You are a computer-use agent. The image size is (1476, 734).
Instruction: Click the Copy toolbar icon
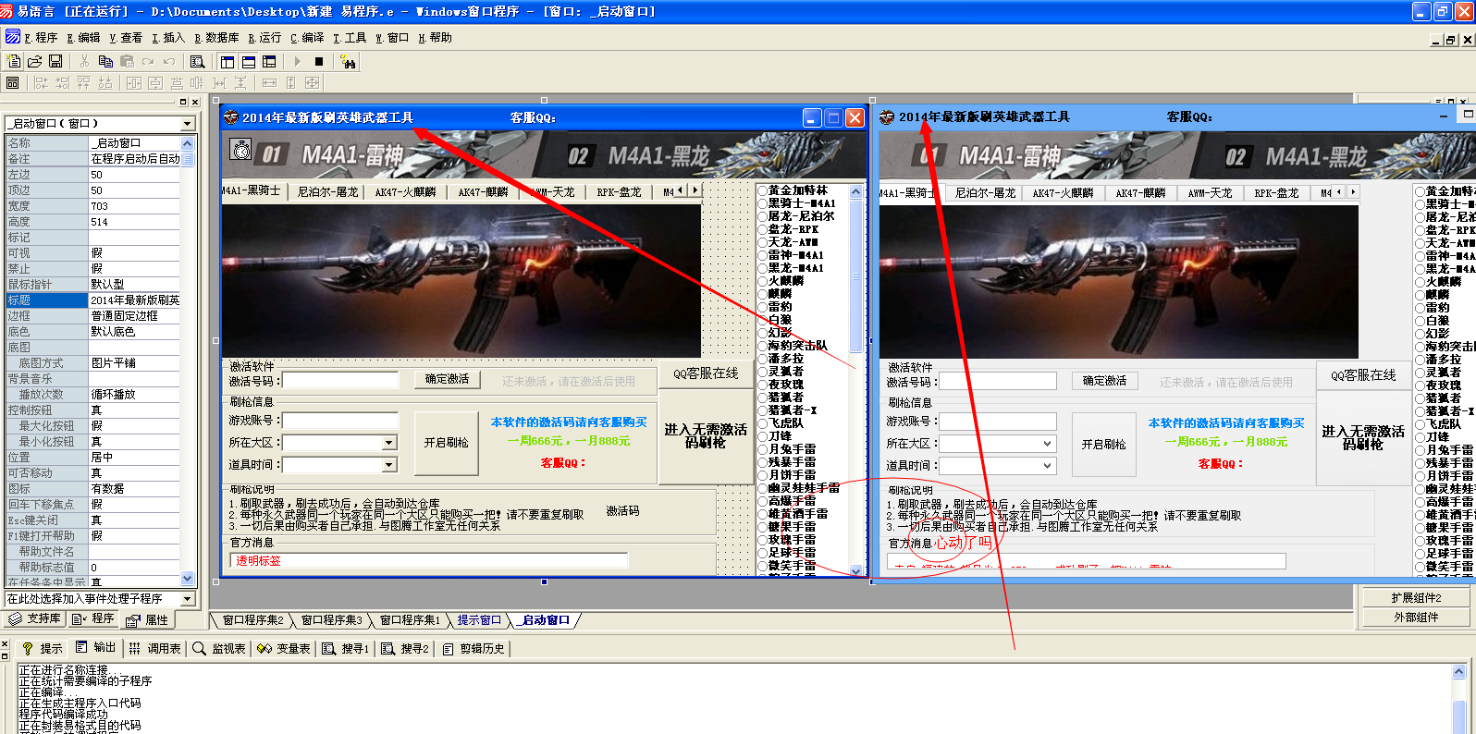pos(105,61)
